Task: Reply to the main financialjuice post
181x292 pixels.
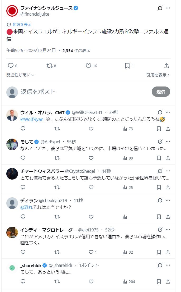Action: [x=11, y=66]
